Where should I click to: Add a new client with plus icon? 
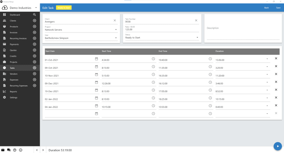coord(34,21)
